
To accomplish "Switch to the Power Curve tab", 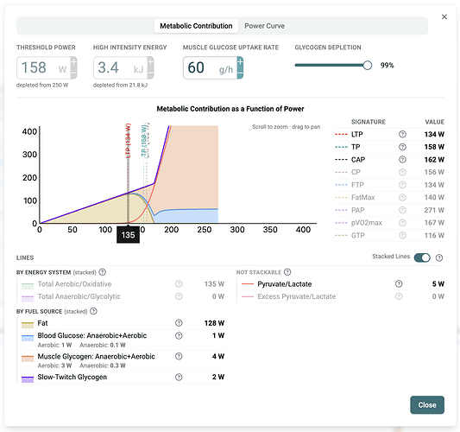I will 265,26.
